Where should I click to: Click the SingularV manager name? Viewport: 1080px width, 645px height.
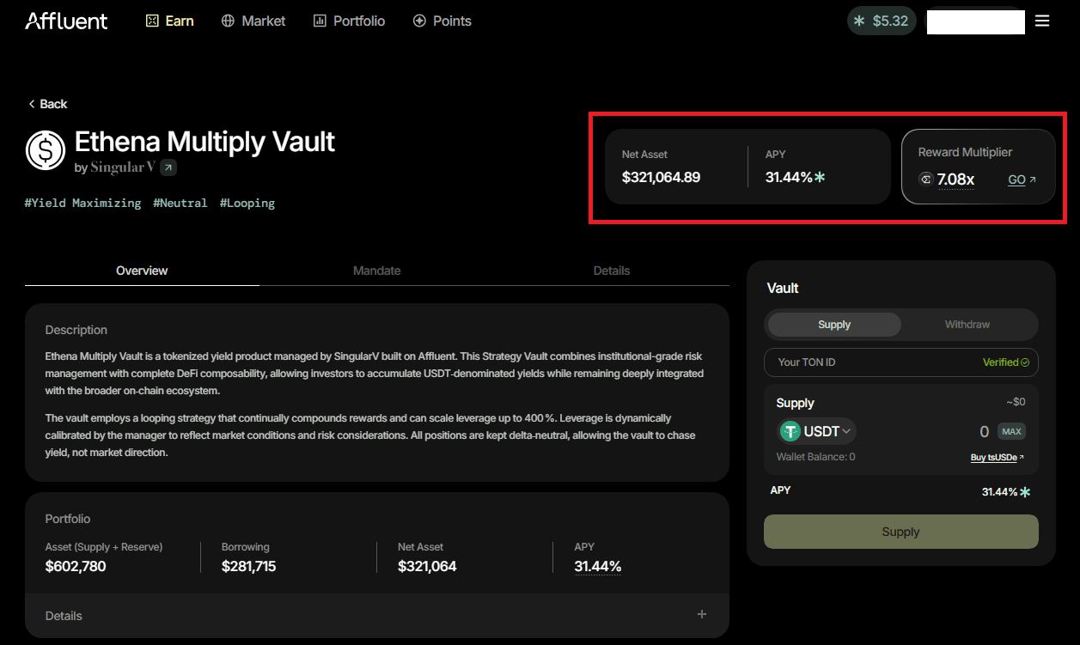[123, 167]
